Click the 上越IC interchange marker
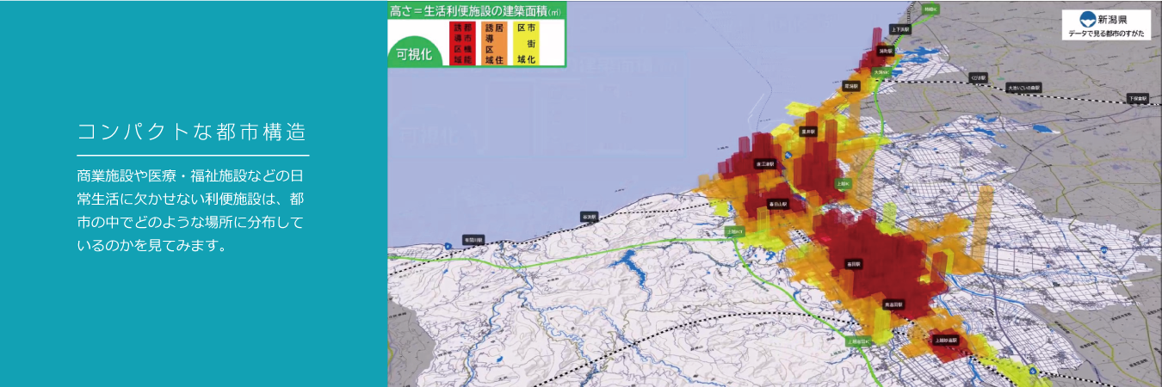 point(843,184)
